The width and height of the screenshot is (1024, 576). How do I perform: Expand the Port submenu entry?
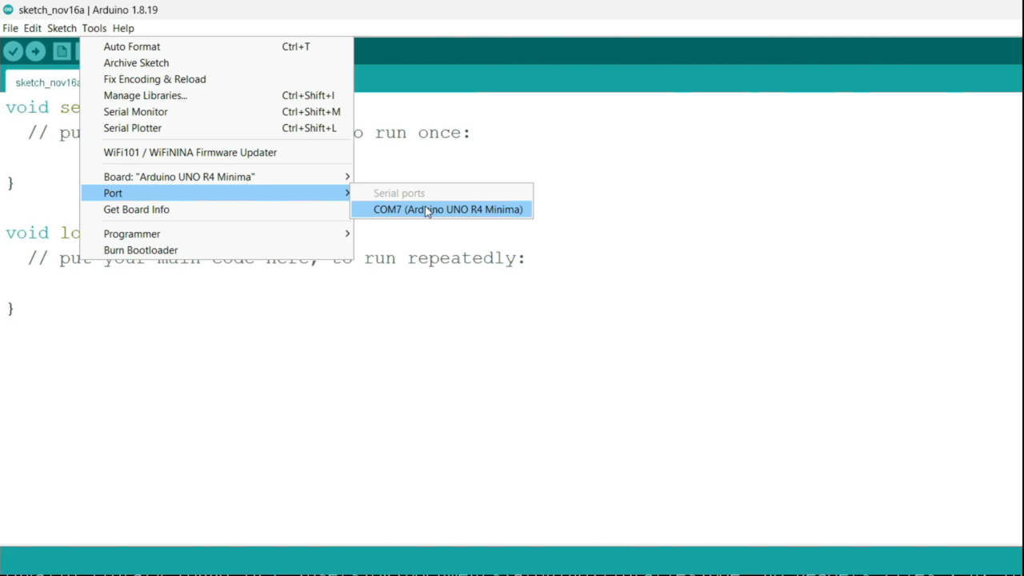[217, 193]
